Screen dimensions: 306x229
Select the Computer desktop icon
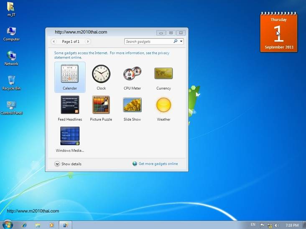coord(11,34)
